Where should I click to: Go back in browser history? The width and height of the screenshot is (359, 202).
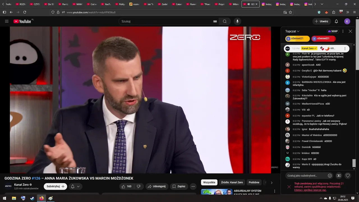[11, 12]
